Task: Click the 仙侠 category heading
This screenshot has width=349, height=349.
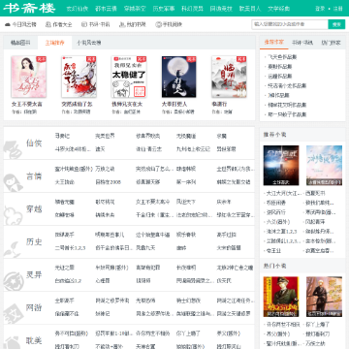Action: [34, 143]
